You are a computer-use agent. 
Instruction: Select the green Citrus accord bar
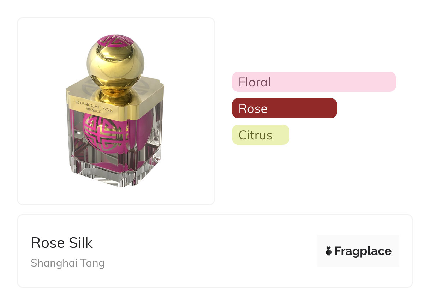coord(261,135)
